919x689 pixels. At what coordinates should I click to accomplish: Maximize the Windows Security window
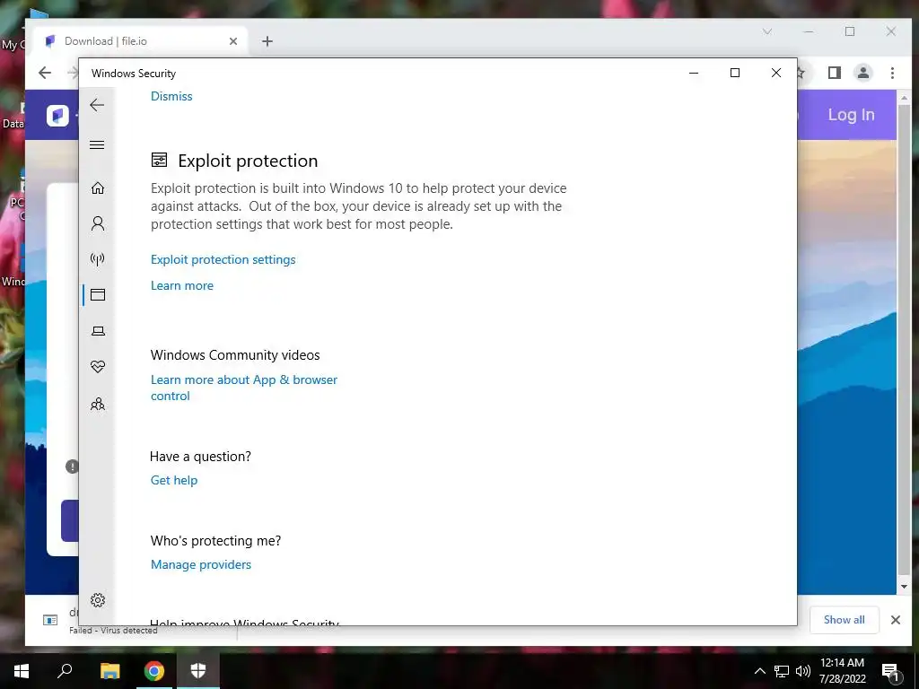click(735, 73)
